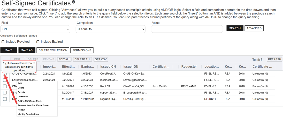Sort by the Issued CN column header
Viewport: 283px width, 118px height.
[x=108, y=67]
